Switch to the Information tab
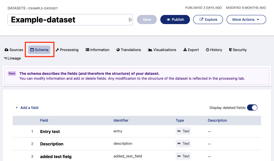 [x=97, y=50]
